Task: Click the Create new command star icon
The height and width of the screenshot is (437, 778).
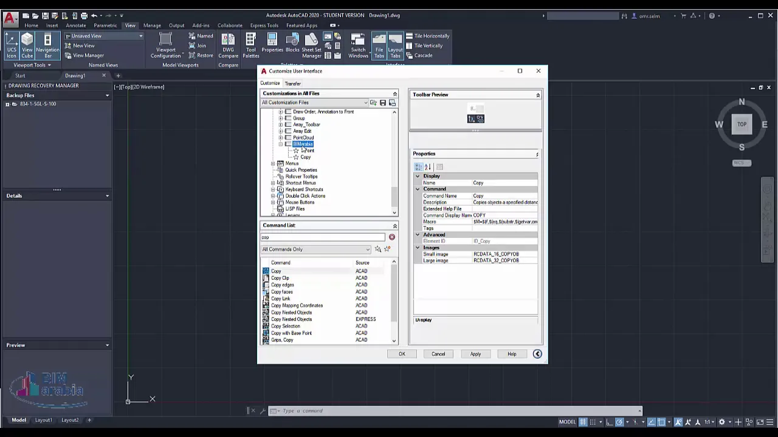Action: 387,249
